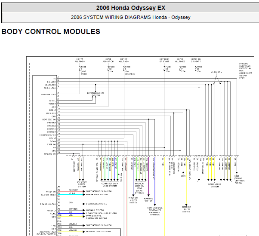The image size is (259, 236).
Task: Click the Fuse 7 7.5A label
Action: coord(184,69)
